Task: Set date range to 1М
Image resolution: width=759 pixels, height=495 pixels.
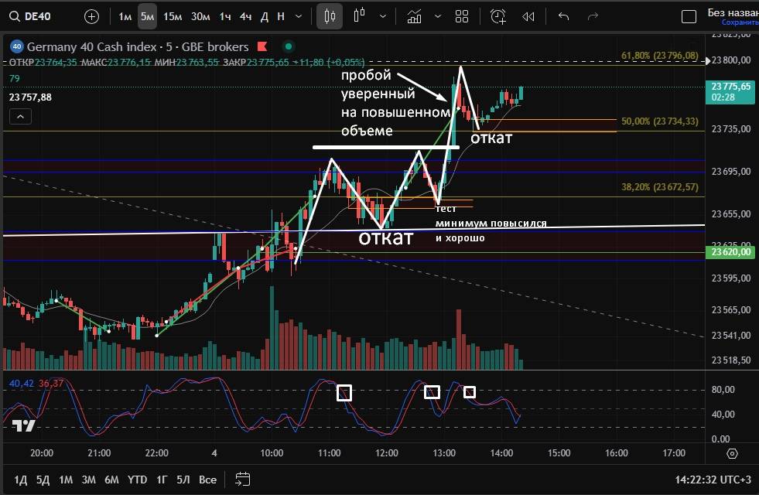Action: 66,480
